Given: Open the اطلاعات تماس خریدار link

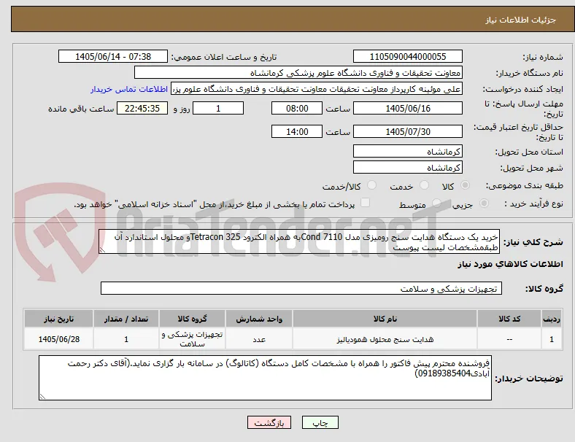Looking at the screenshot, I should click(x=129, y=89).
